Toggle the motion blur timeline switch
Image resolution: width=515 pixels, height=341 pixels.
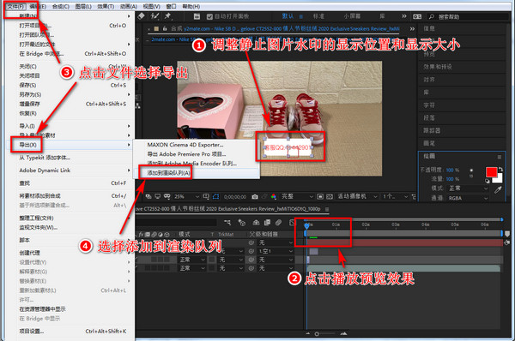pos(278,223)
